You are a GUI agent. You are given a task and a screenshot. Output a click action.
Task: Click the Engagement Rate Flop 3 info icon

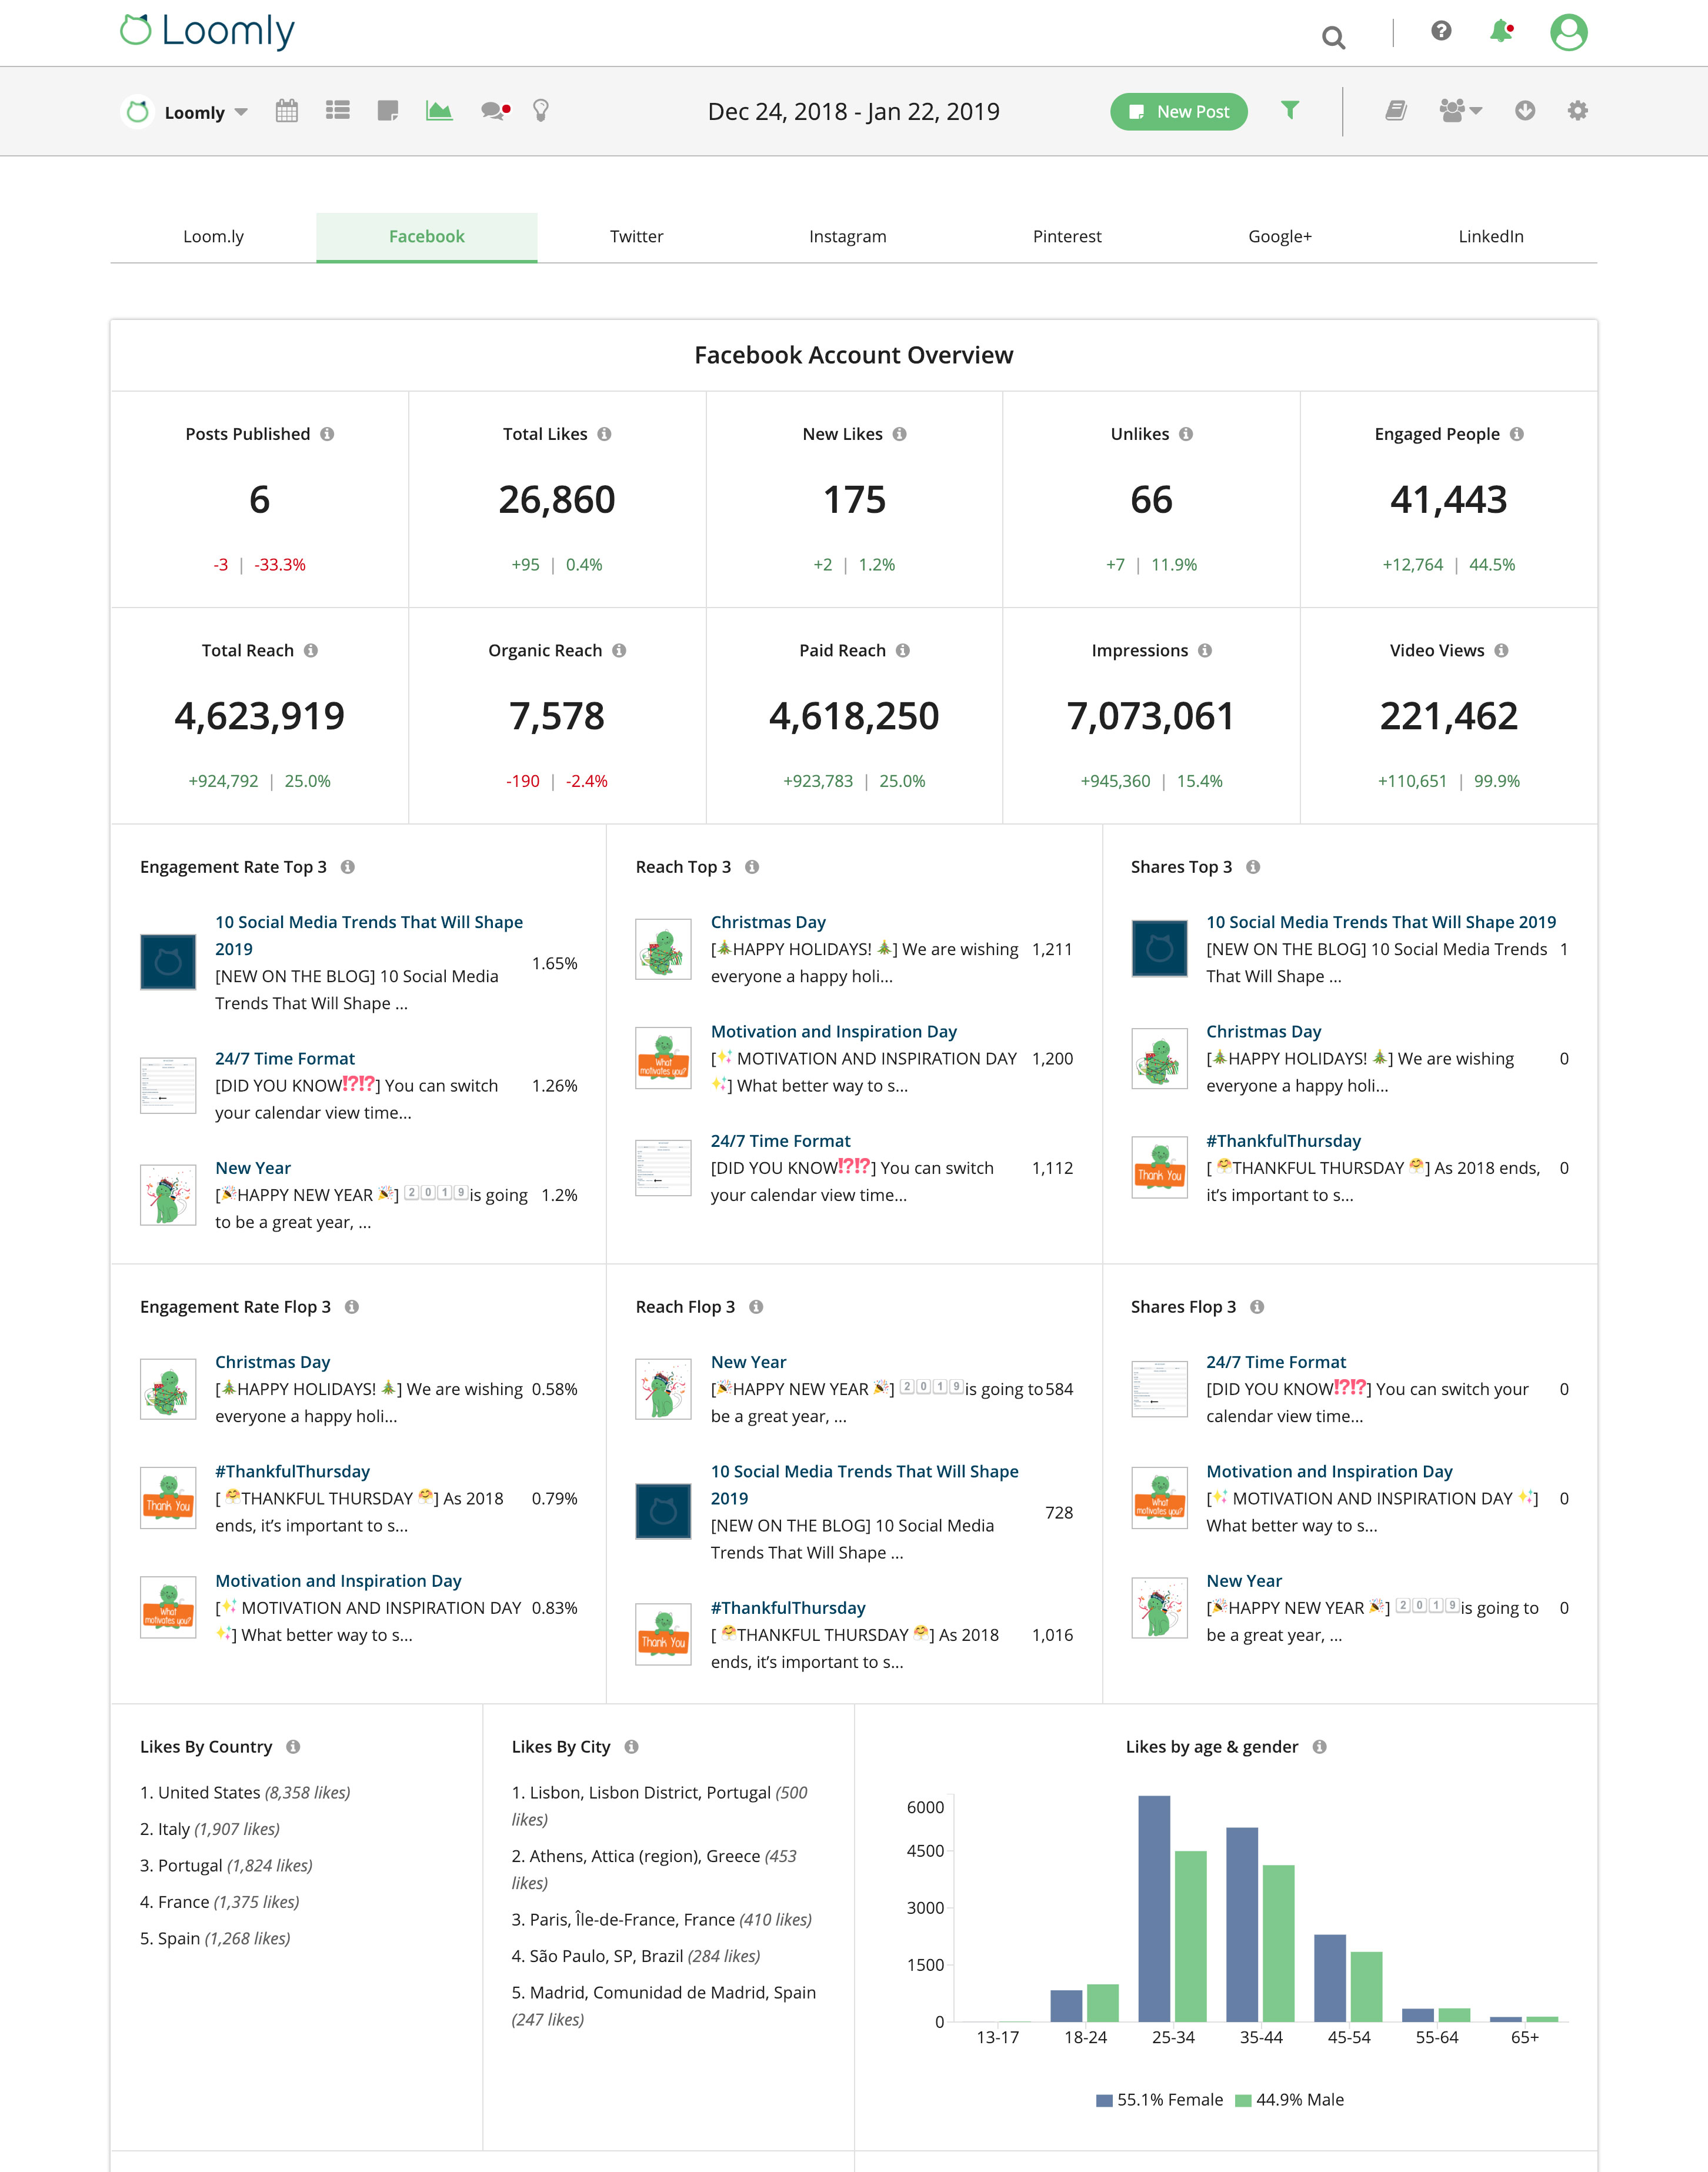point(352,1307)
